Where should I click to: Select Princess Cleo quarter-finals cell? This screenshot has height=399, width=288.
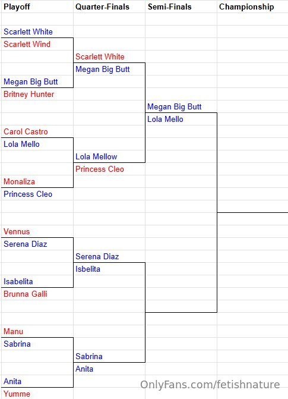[109, 169]
